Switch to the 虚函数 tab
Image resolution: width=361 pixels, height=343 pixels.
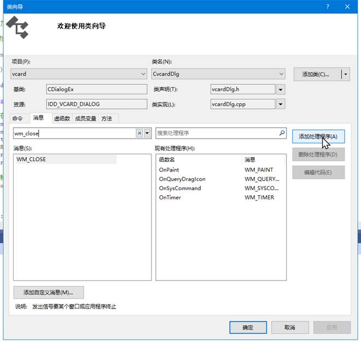(x=61, y=118)
